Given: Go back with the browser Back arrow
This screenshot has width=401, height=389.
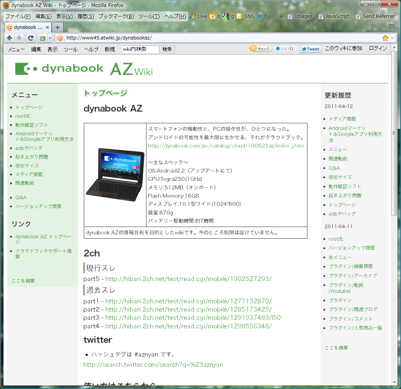Looking at the screenshot, I should [9, 38].
